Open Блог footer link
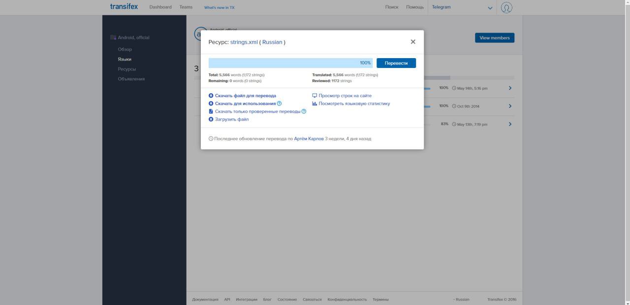This screenshot has height=305, width=630. click(x=267, y=300)
